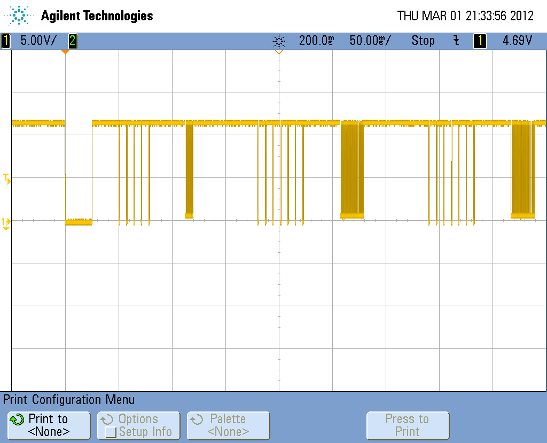Image resolution: width=547 pixels, height=443 pixels.
Task: Click the trigger level T marker on left edge
Action: point(7,178)
